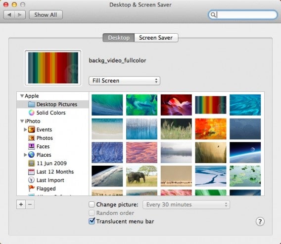Toggle the Random order checkbox
Image resolution: width=281 pixels, height=244 pixels.
(x=92, y=213)
